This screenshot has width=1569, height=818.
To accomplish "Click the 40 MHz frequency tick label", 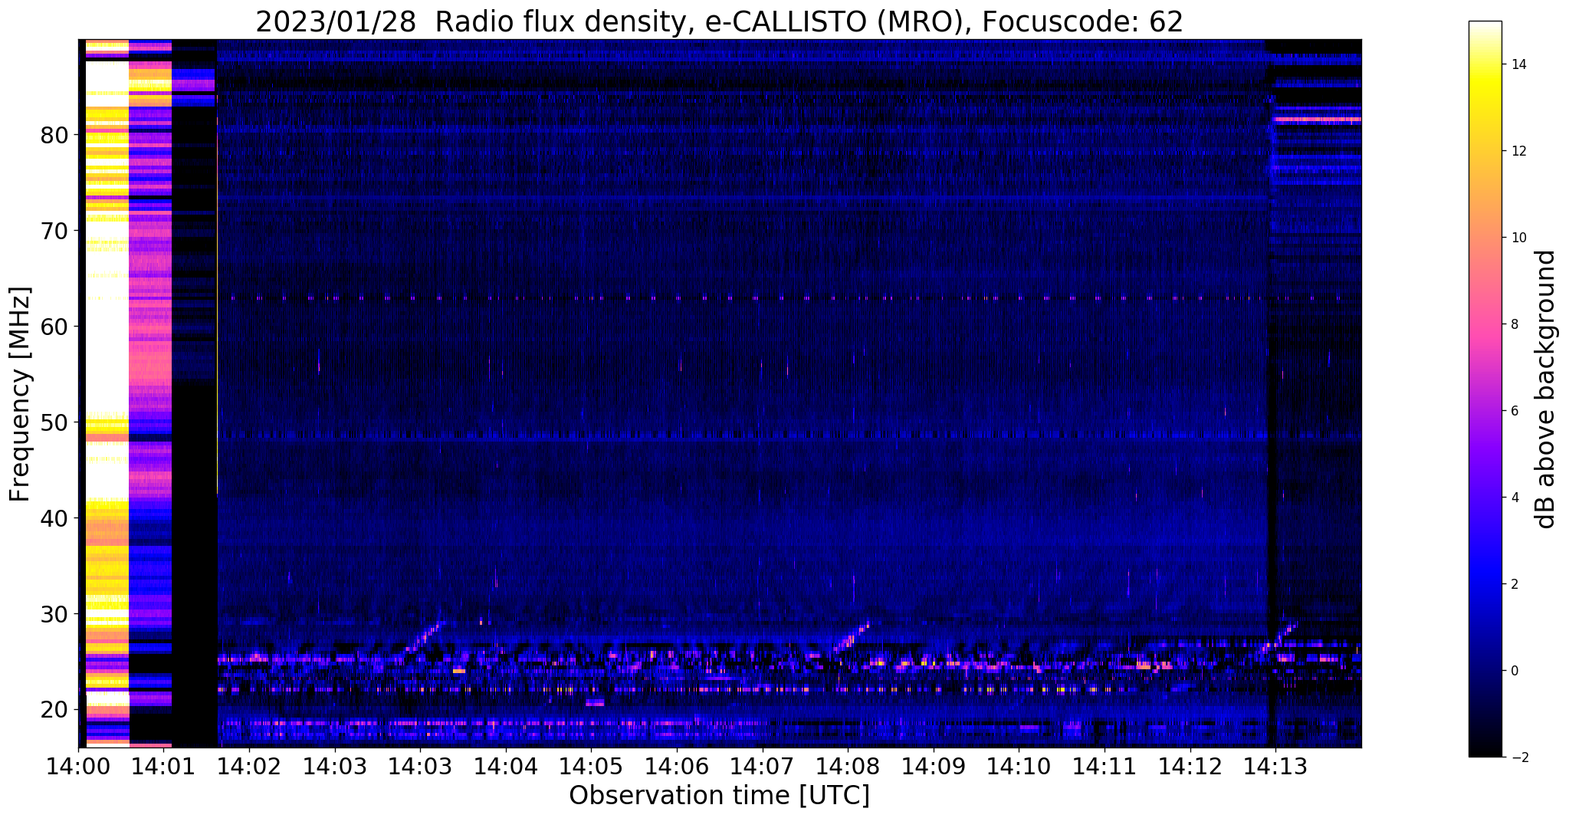I will [54, 518].
